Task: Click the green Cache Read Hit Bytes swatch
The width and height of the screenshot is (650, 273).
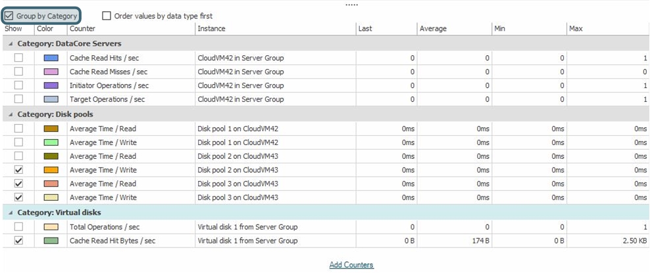Action: pos(51,241)
